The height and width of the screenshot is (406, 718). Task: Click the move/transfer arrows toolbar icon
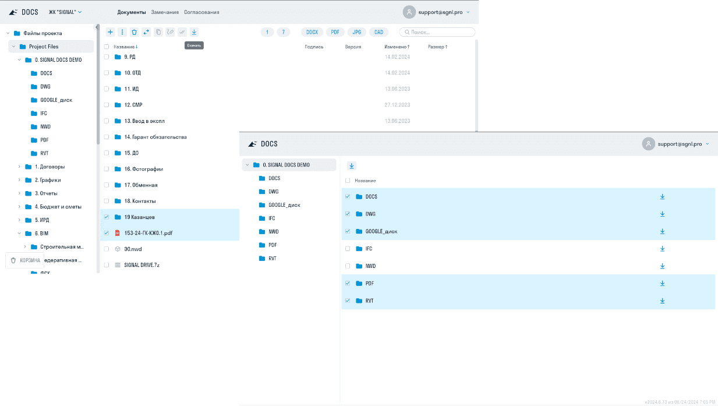(146, 32)
